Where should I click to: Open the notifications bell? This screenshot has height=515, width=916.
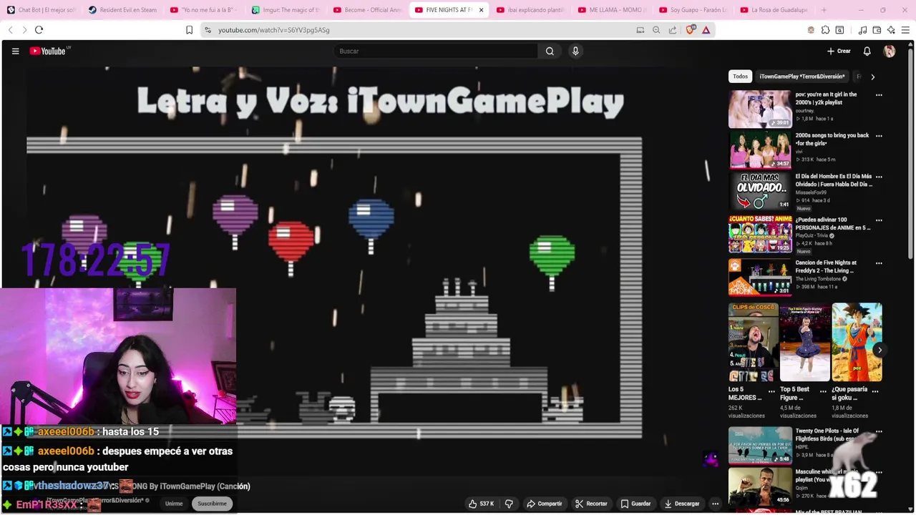(x=867, y=51)
